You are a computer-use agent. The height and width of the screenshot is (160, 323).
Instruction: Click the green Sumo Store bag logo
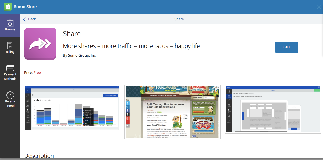tap(7, 7)
